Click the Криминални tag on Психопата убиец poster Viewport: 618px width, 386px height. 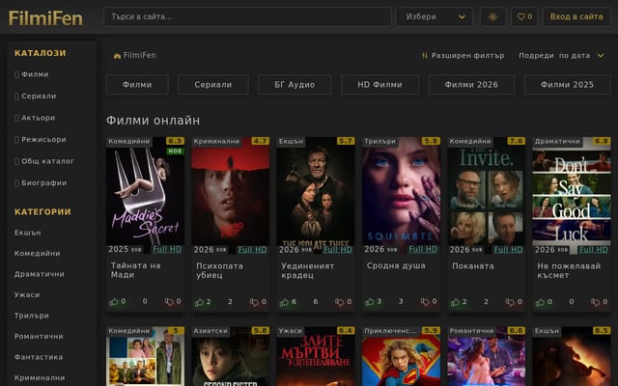(216, 142)
